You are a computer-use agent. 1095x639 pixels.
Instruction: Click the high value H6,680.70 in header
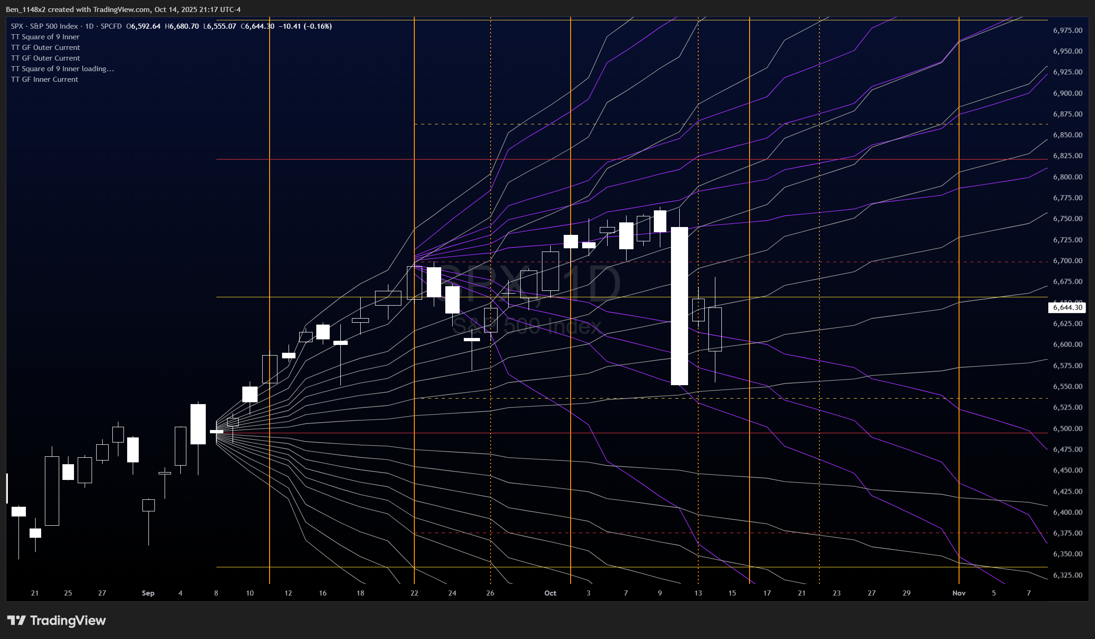click(x=182, y=26)
